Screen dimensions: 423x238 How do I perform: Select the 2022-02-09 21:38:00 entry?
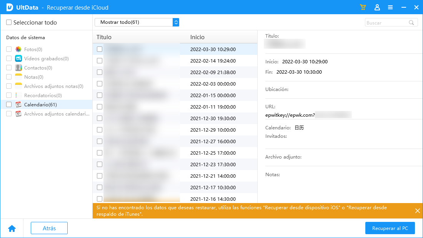point(175,72)
